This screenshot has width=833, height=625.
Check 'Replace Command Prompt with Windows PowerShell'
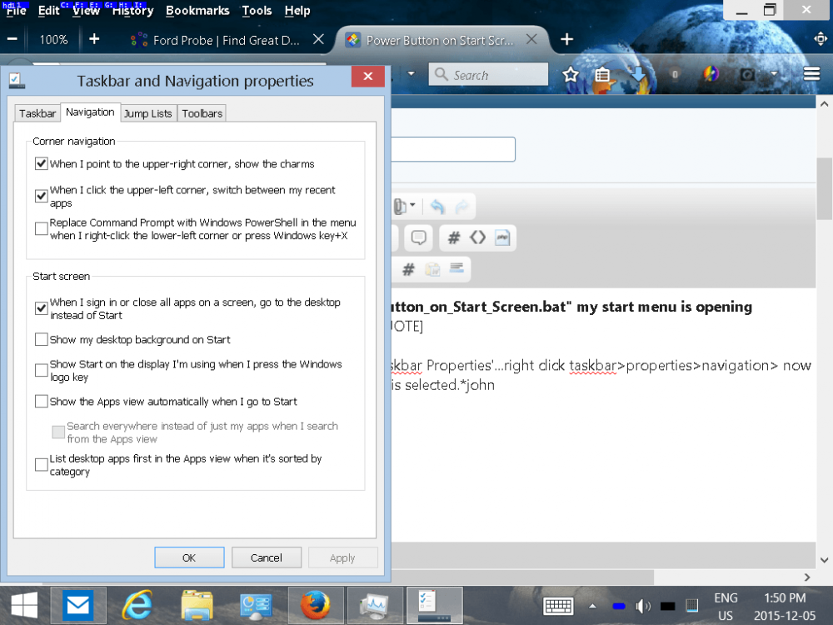(41, 228)
